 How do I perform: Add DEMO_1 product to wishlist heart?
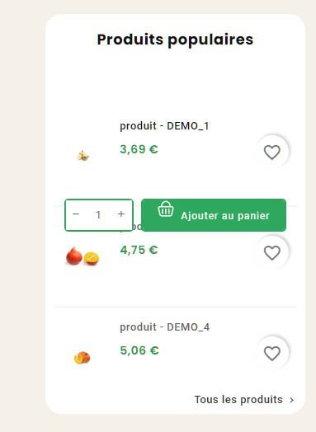point(272,152)
